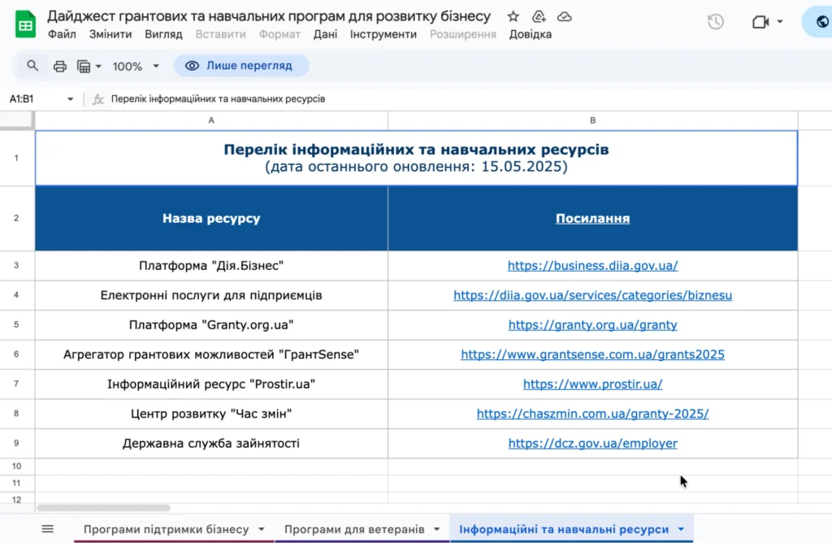Switch to 'Програми підтримки бізнесу' sheet tab
The height and width of the screenshot is (543, 832).
point(166,529)
